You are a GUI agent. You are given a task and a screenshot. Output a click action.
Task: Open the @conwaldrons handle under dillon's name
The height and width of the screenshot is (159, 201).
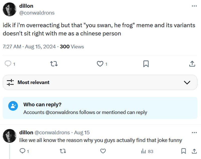tap(37, 13)
